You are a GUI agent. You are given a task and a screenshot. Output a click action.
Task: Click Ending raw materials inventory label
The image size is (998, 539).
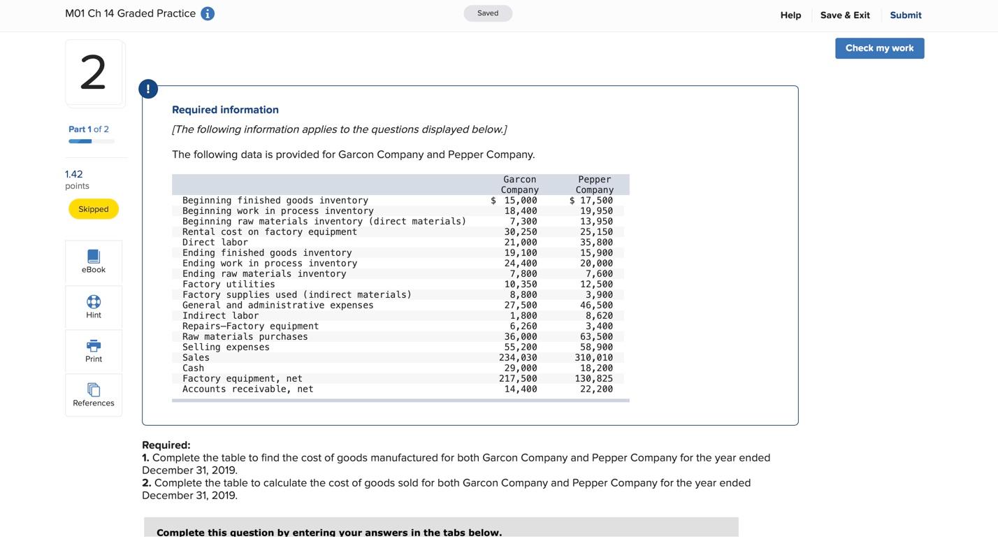[x=264, y=274]
